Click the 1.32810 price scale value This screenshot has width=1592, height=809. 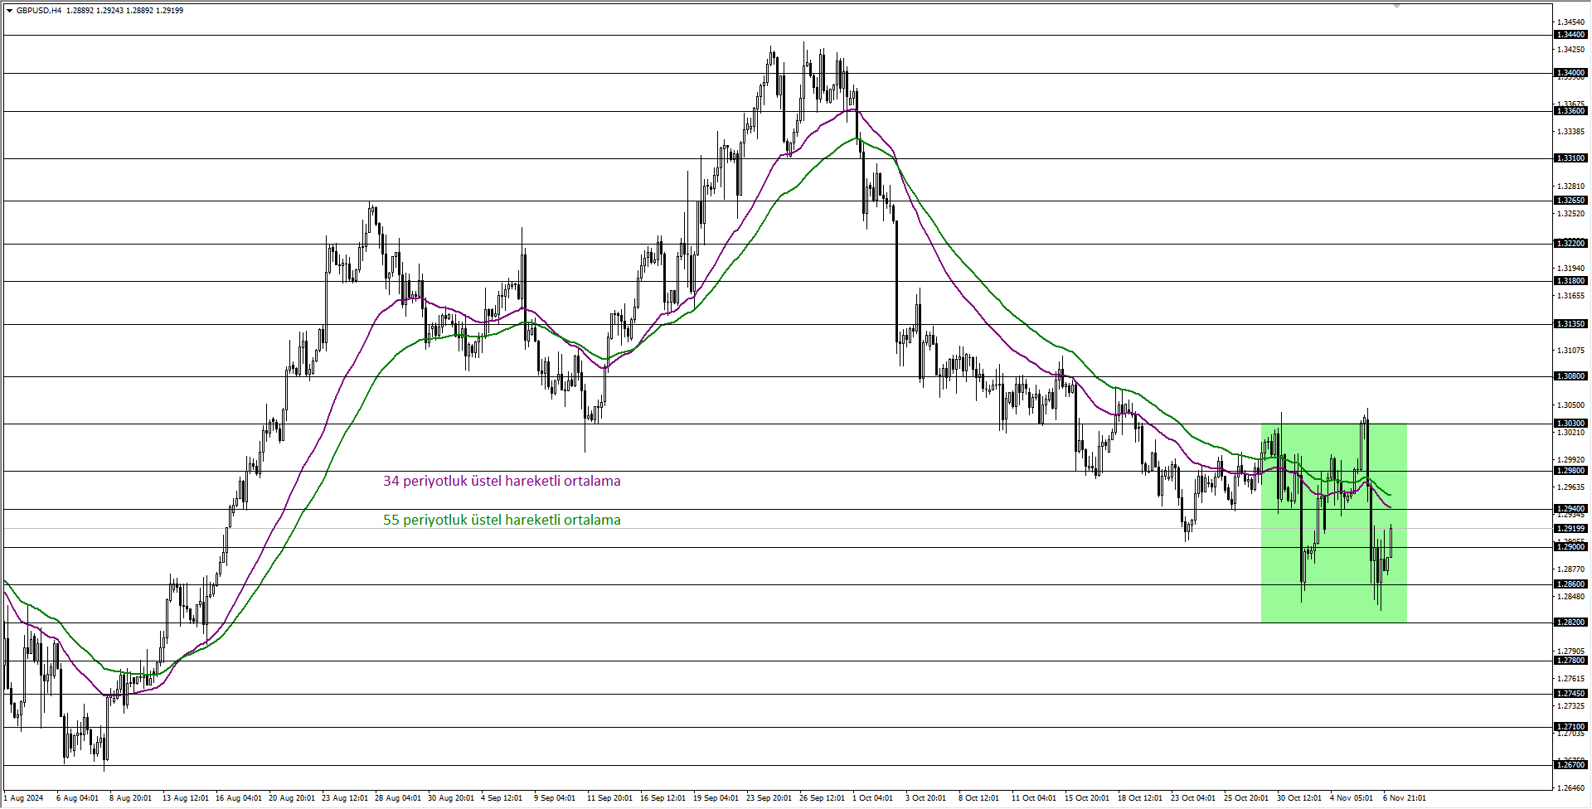click(x=1570, y=187)
